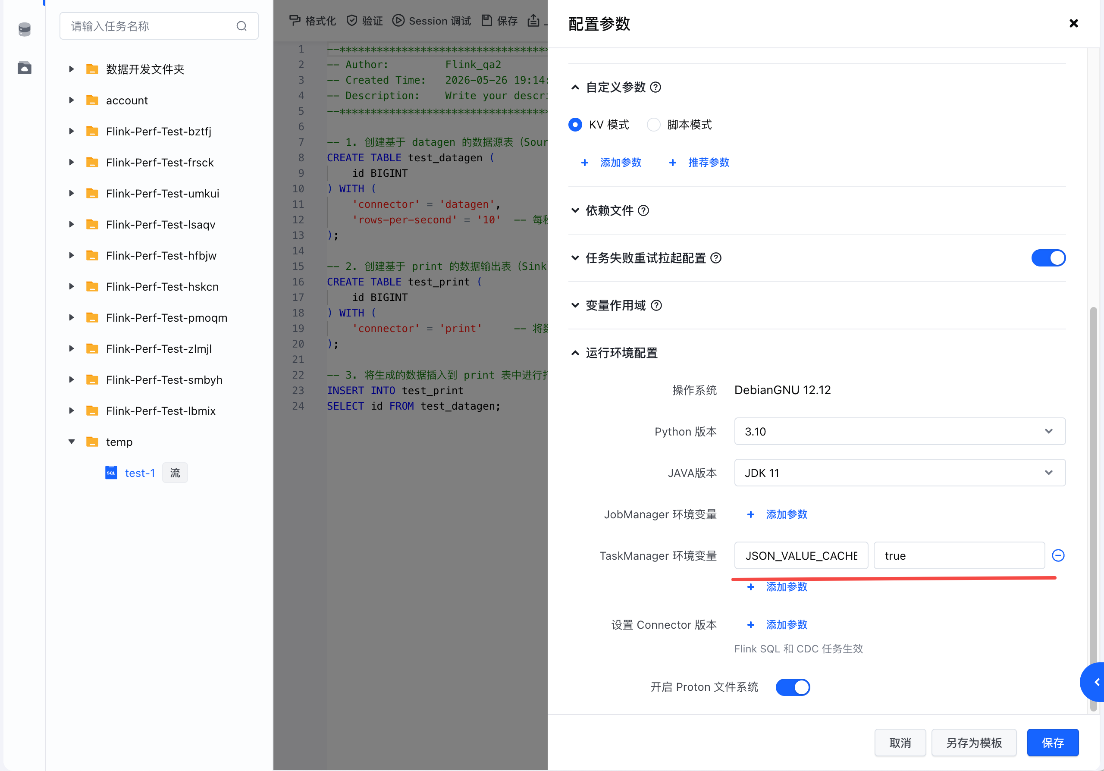
Task: Click the config panel vertical scrollbar
Action: coord(1093,510)
